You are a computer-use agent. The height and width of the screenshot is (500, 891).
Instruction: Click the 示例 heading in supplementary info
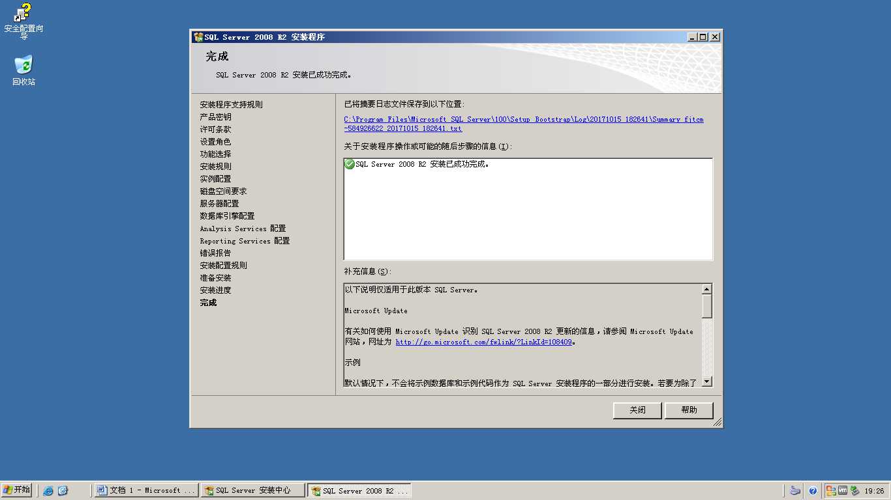click(352, 363)
